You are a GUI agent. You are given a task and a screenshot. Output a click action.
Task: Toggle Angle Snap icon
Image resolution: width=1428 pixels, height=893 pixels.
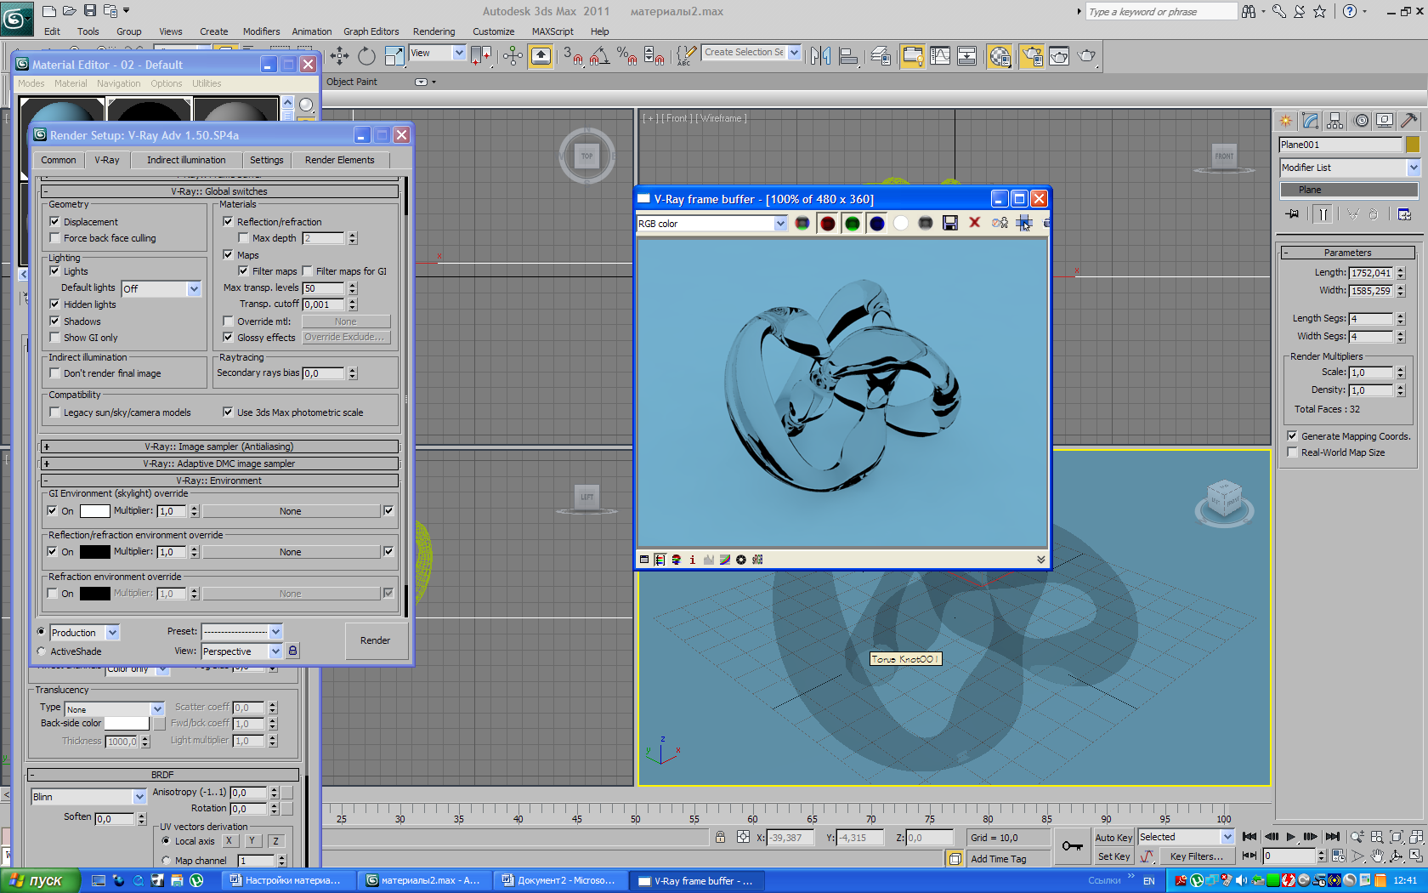click(x=599, y=56)
